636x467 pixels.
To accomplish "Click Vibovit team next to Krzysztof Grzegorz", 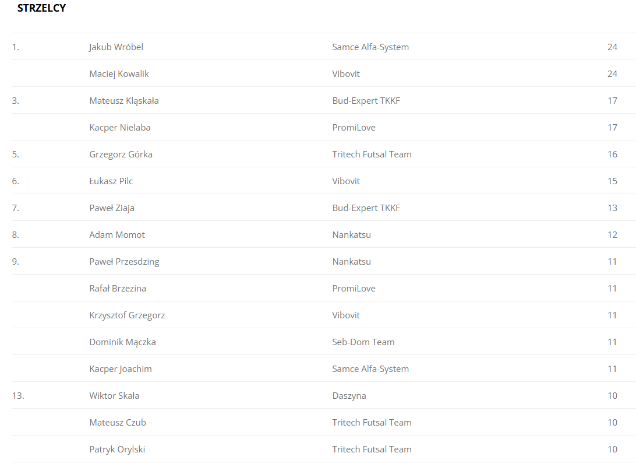I will (x=346, y=315).
